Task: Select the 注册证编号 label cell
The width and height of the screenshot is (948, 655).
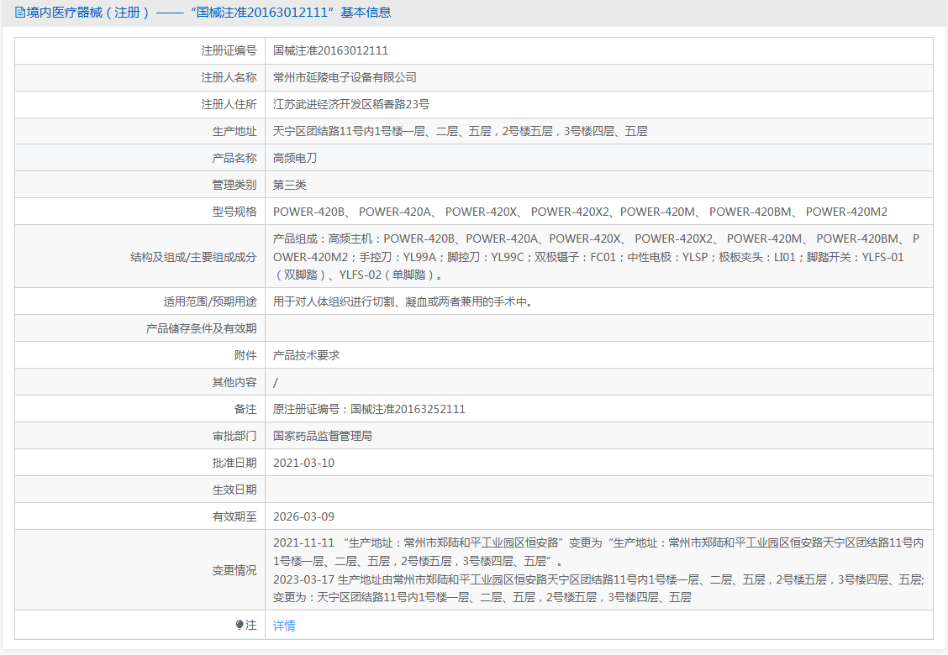Action: click(229, 50)
